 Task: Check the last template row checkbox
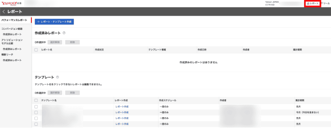click(x=36, y=124)
